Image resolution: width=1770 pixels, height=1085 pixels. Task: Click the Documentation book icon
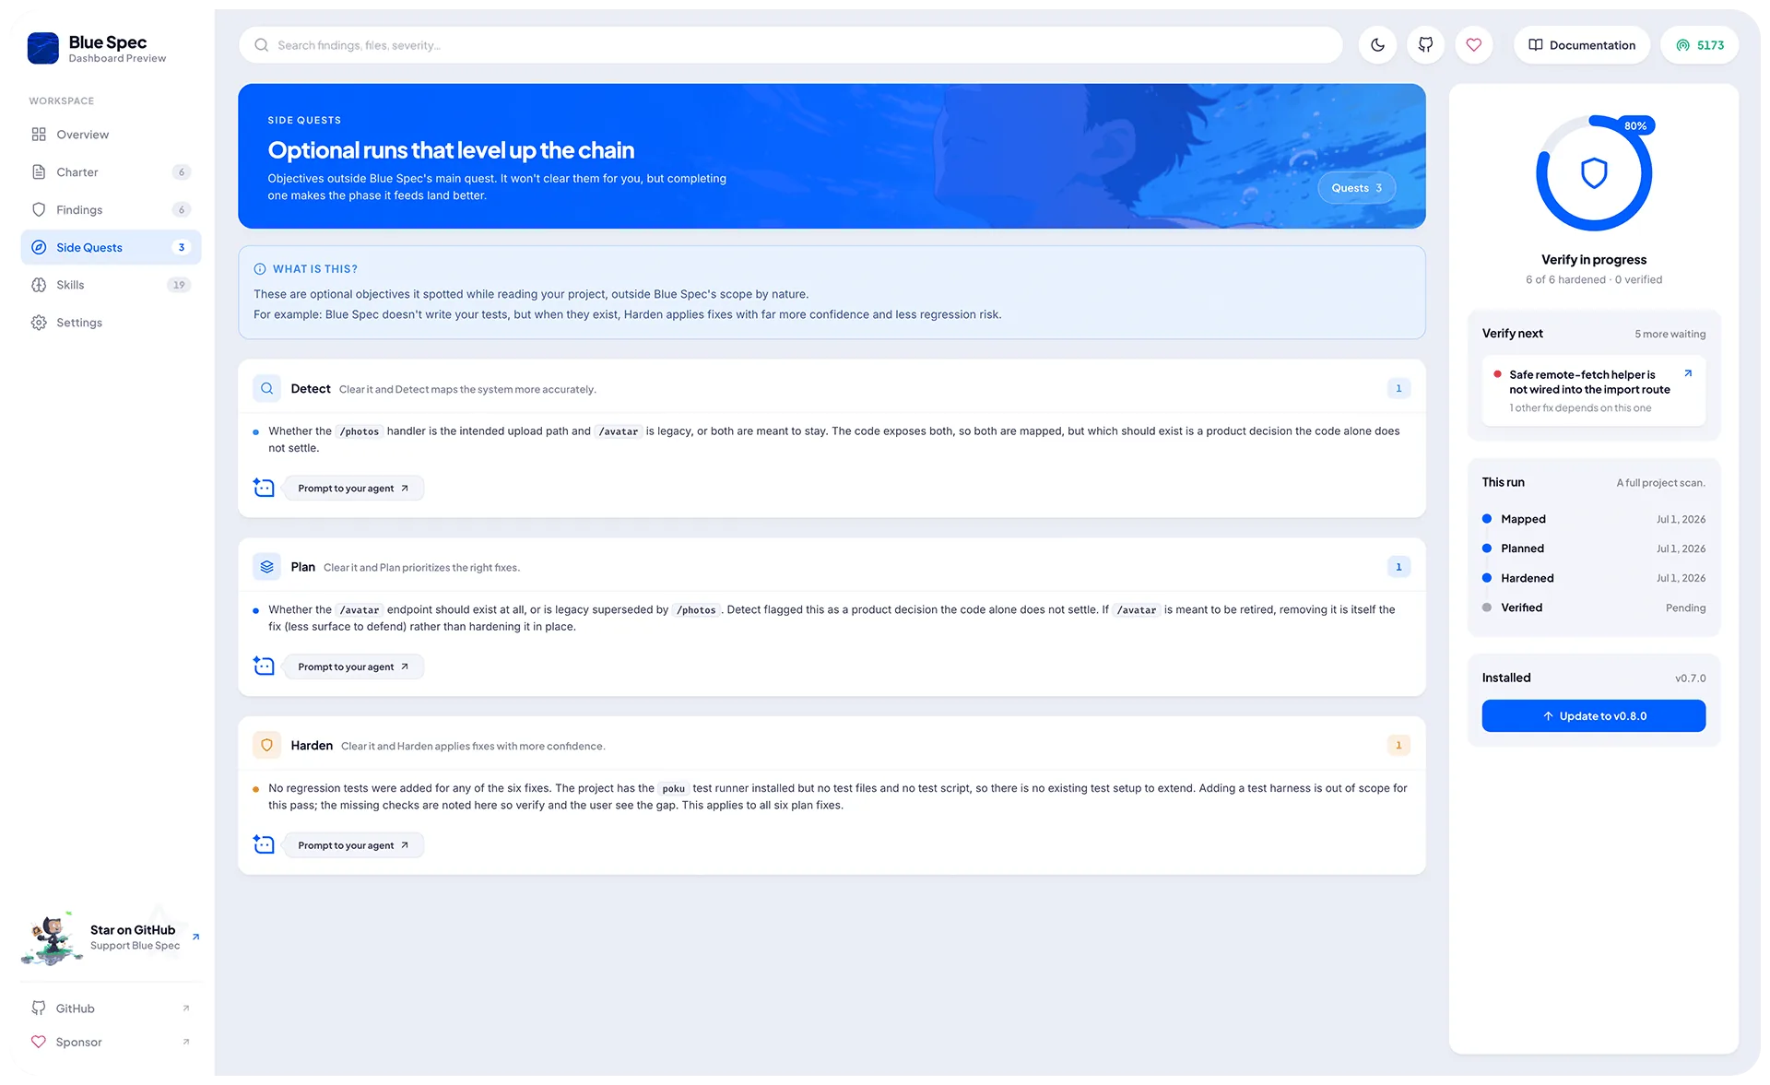click(x=1535, y=45)
